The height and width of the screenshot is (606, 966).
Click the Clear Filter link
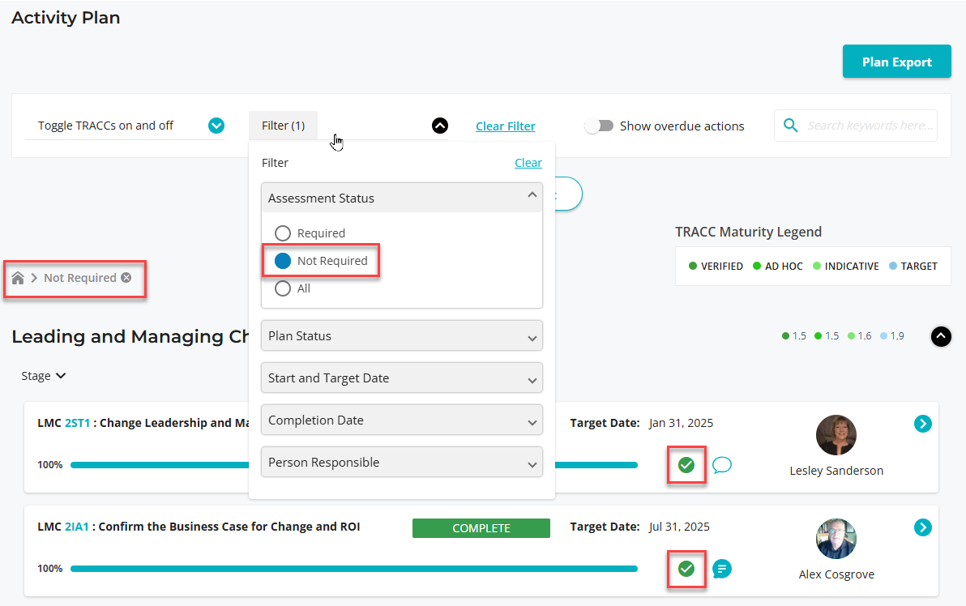tap(505, 126)
